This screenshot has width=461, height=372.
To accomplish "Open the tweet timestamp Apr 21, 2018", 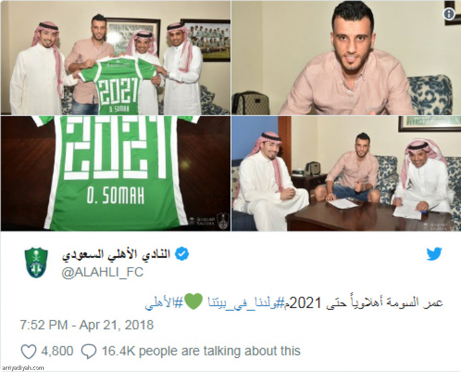I will point(87,325).
